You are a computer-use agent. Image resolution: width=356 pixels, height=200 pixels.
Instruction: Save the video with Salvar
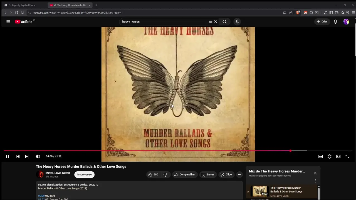[208, 174]
